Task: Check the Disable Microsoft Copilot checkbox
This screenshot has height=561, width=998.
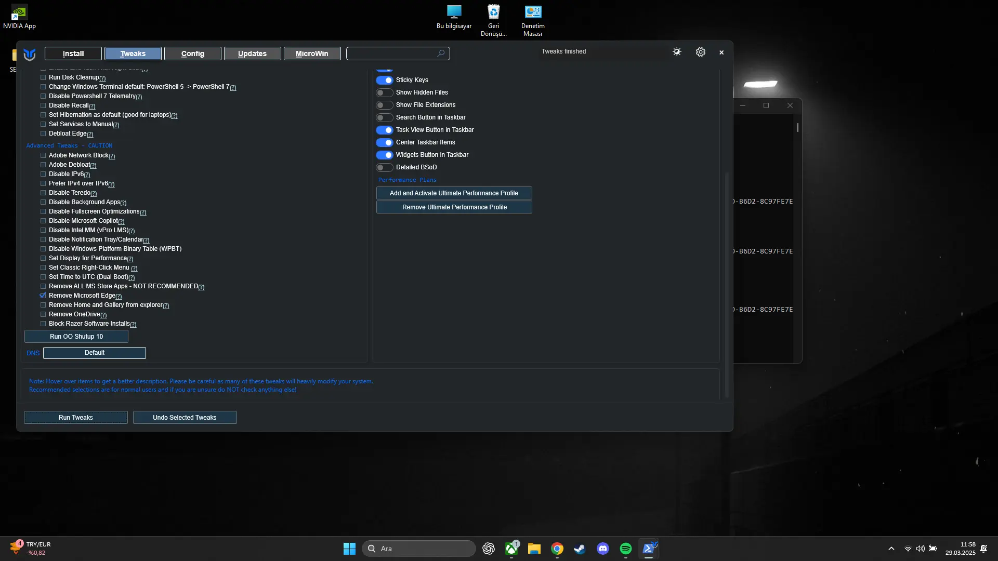Action: click(x=43, y=221)
